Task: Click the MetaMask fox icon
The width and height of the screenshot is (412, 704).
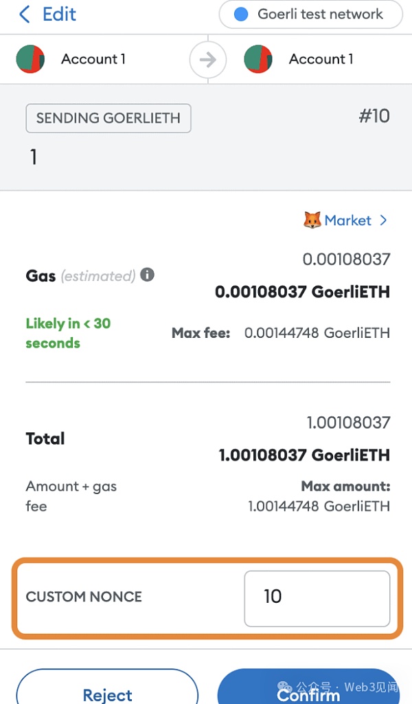Action: [x=312, y=220]
